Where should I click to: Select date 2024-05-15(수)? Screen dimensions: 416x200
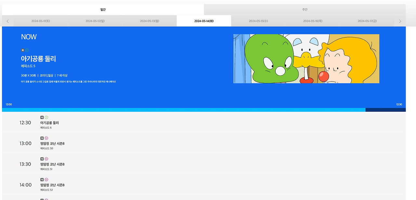pos(258,21)
